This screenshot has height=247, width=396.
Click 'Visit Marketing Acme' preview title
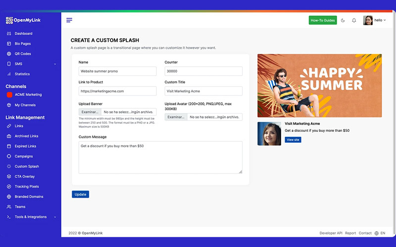pos(302,124)
